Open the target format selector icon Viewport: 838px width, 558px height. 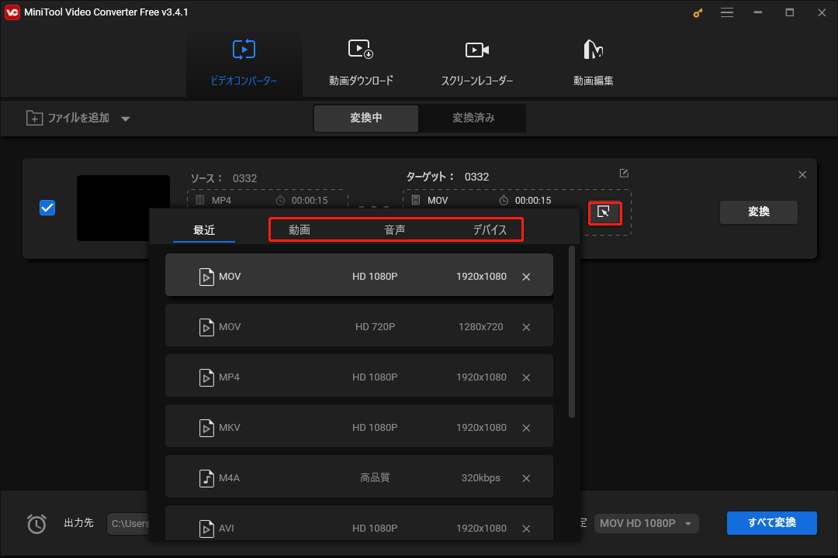click(604, 212)
